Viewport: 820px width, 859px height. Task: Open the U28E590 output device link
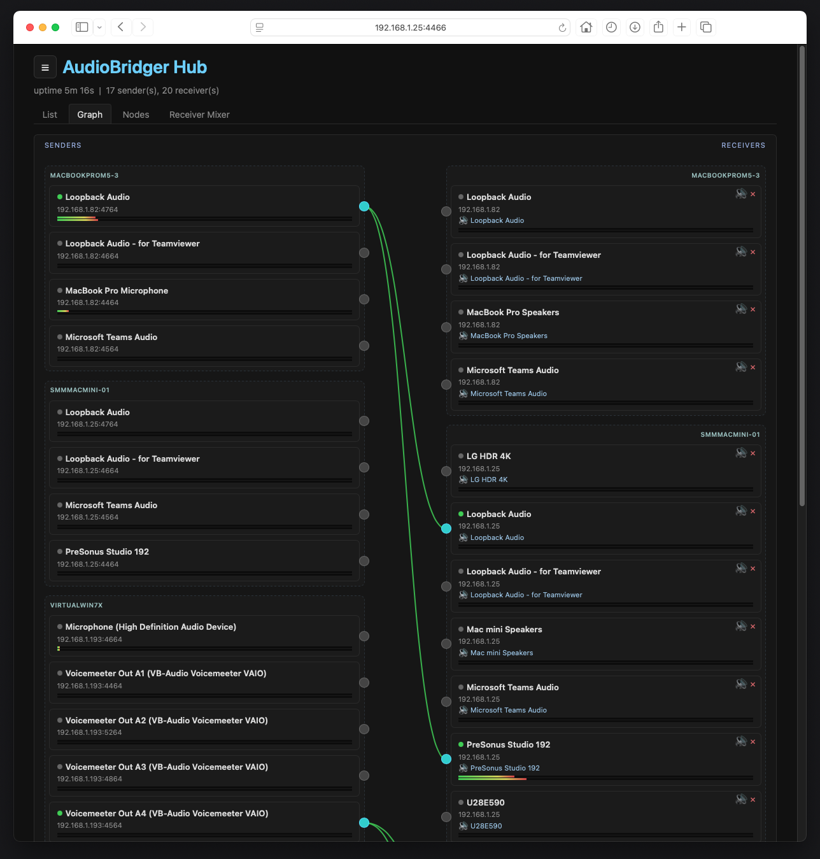pos(486,826)
